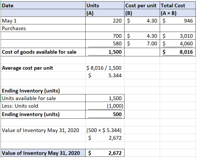Select the bold 1,500 total units cell
This screenshot has height=158, width=197.
click(105, 52)
